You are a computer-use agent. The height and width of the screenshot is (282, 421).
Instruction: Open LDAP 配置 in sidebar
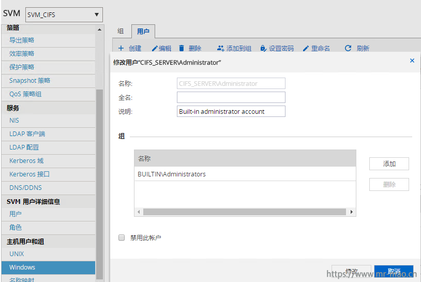48,147
